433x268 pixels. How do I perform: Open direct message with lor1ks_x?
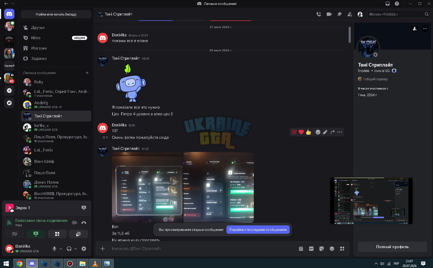[56, 127]
